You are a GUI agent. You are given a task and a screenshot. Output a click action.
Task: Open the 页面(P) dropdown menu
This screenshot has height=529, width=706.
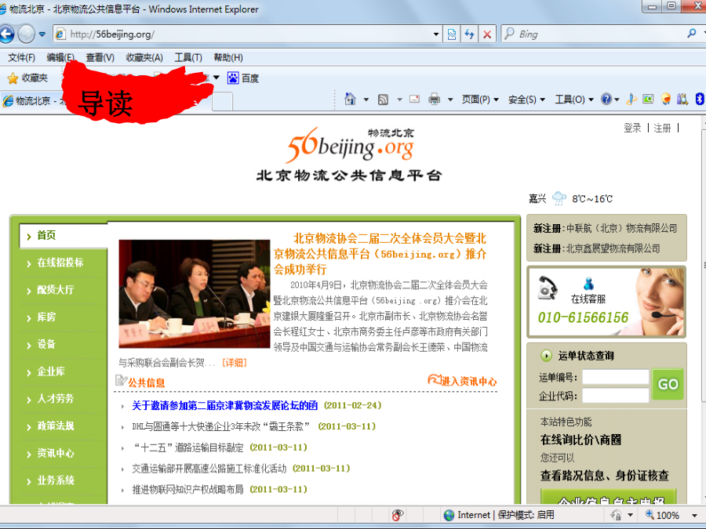point(480,100)
